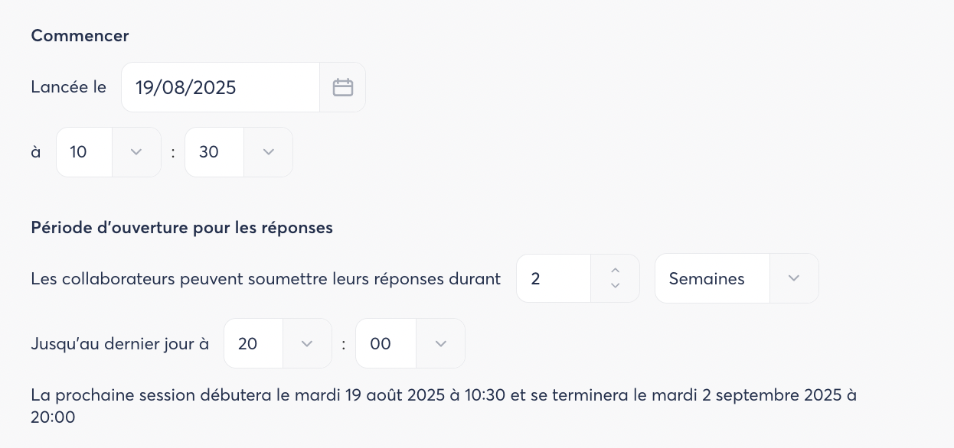This screenshot has height=448, width=954.
Task: Click the Lancée le label
Action: [68, 87]
